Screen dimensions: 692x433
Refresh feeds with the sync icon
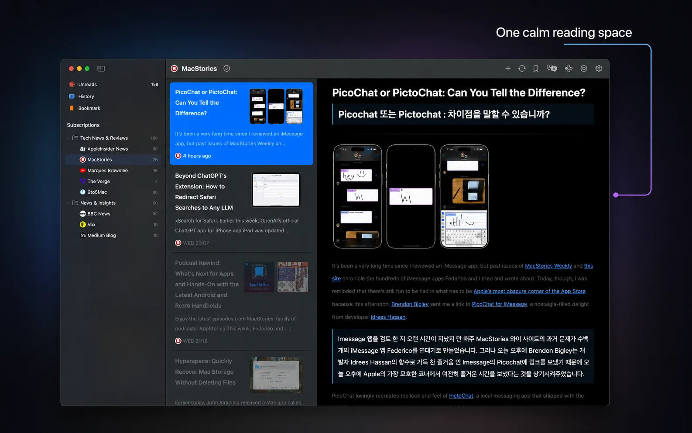pos(522,69)
